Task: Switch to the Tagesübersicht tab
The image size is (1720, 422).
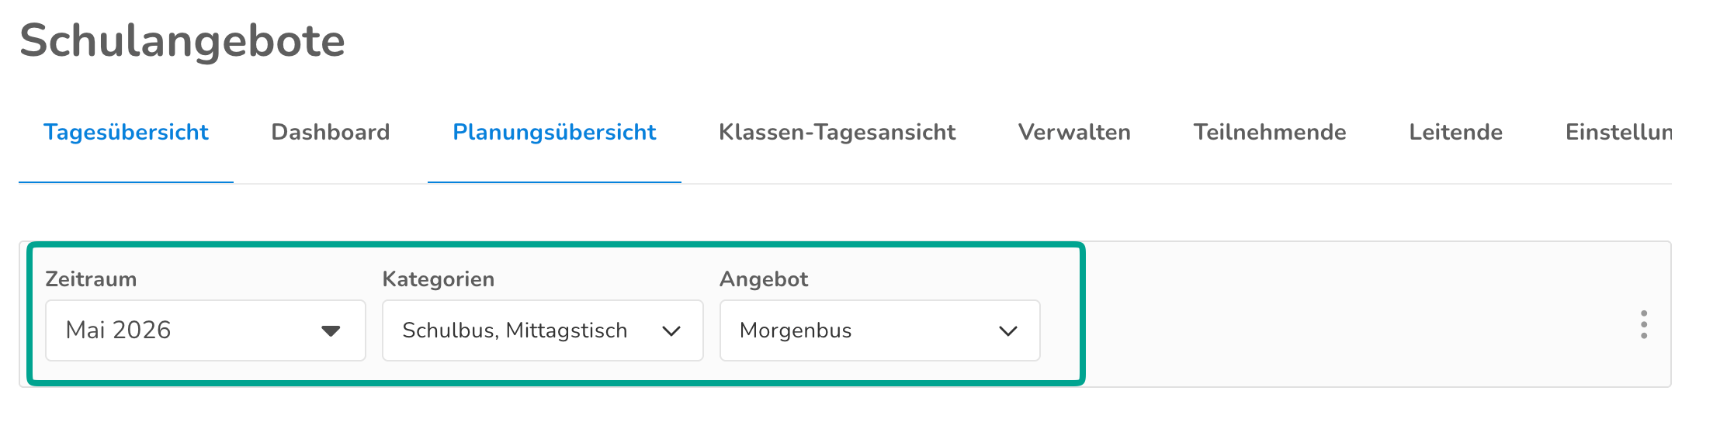Action: click(126, 133)
